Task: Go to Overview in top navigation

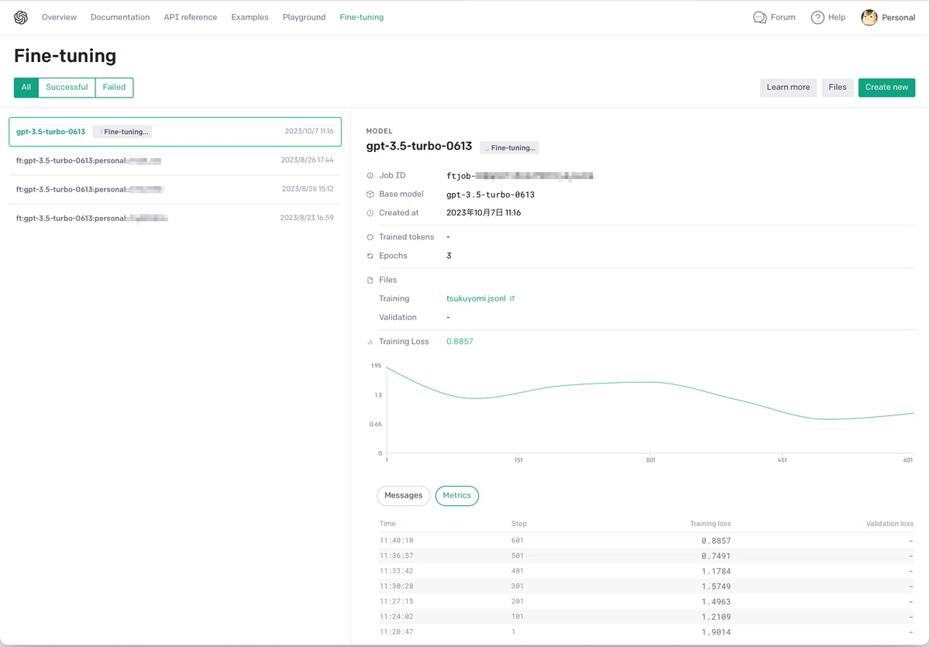Action: click(x=59, y=17)
